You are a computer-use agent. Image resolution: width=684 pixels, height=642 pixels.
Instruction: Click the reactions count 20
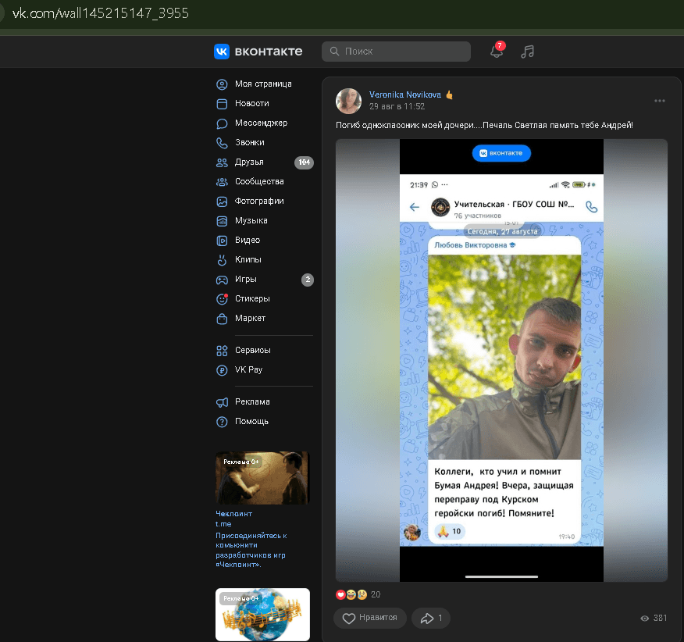coord(375,594)
